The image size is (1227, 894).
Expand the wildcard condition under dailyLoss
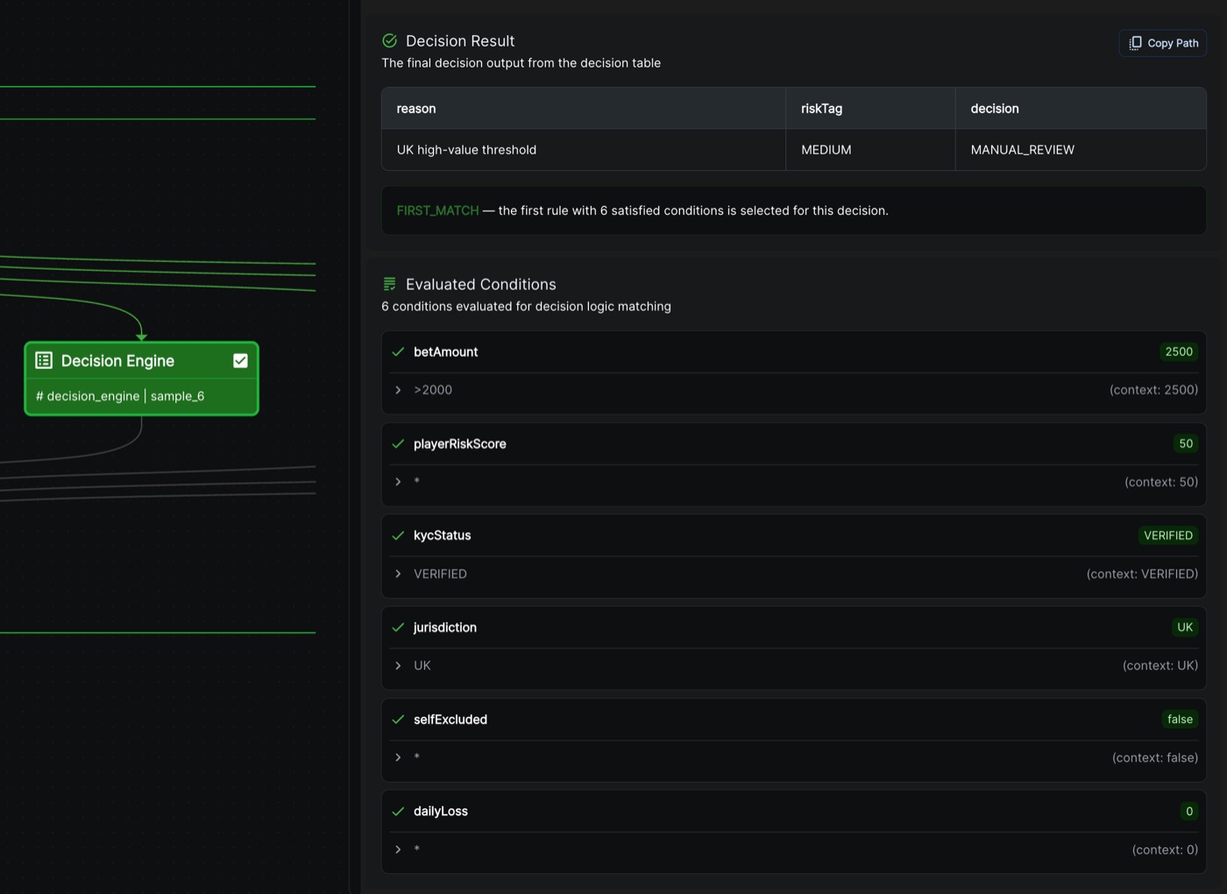[398, 848]
